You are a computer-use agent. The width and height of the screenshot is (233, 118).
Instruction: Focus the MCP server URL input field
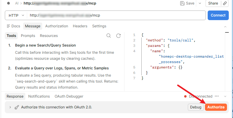coord(116,15)
